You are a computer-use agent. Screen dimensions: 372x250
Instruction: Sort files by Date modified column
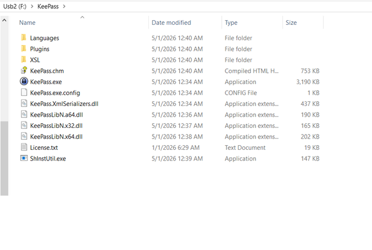click(171, 23)
